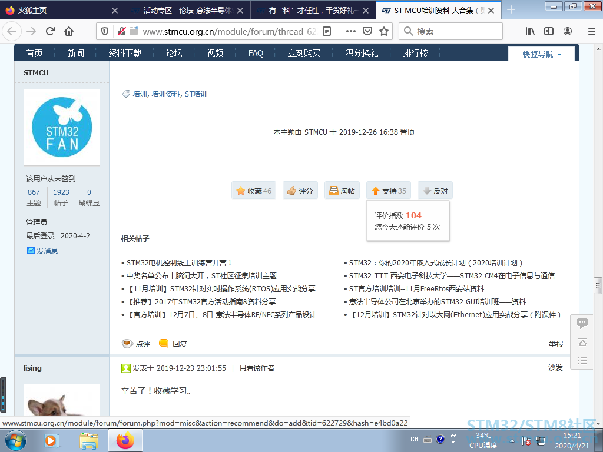The image size is (603, 452).
Task: Open tracking protection shield icon
Action: (105, 31)
